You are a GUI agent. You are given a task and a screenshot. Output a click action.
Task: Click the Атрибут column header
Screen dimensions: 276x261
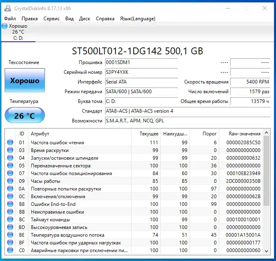tap(80, 134)
